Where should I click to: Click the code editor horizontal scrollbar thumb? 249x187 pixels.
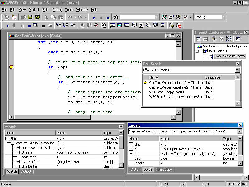[52, 117]
